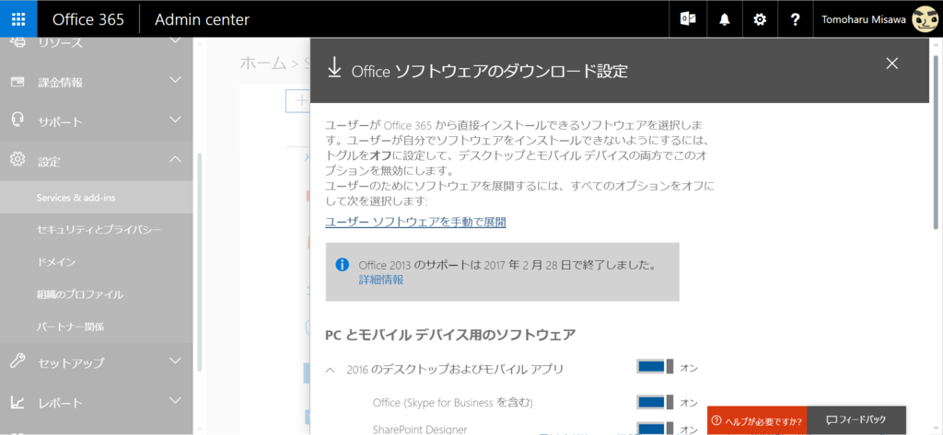Click the panel vertical scrollbar
The height and width of the screenshot is (435, 943).
pos(936,142)
